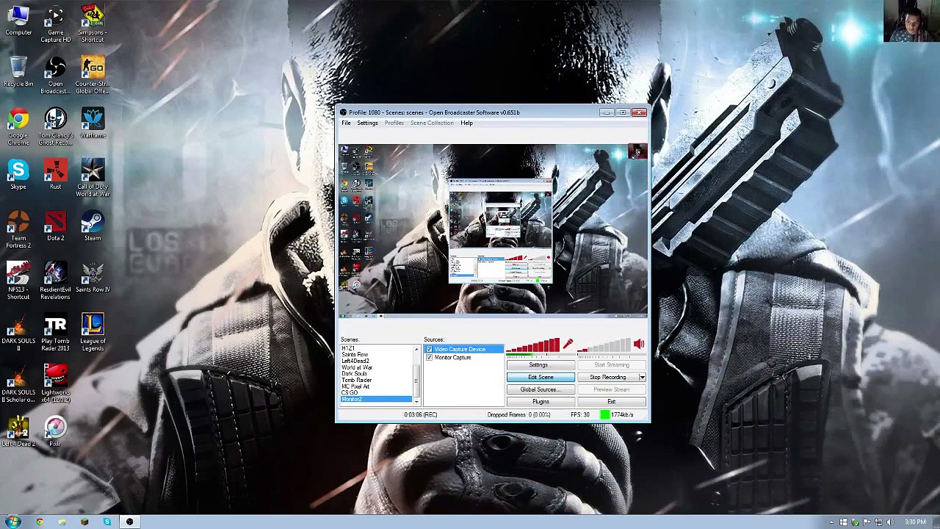Open the Plugins button
Screen dimensions: 940x529
[x=540, y=402]
